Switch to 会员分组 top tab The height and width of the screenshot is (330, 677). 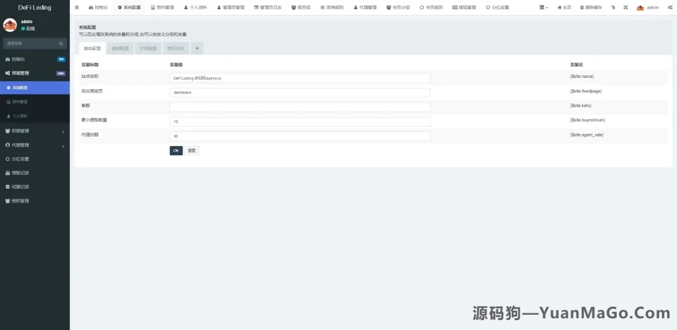[x=398, y=7]
